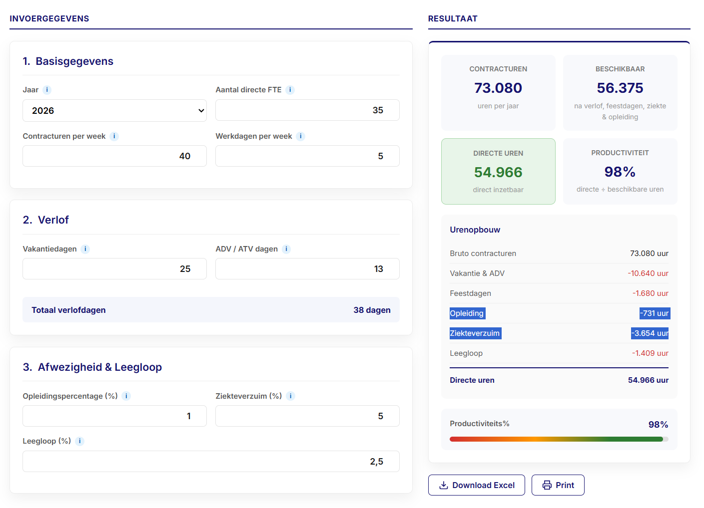Select the Werkdagen per week input
The width and height of the screenshot is (704, 508).
pyautogui.click(x=307, y=156)
